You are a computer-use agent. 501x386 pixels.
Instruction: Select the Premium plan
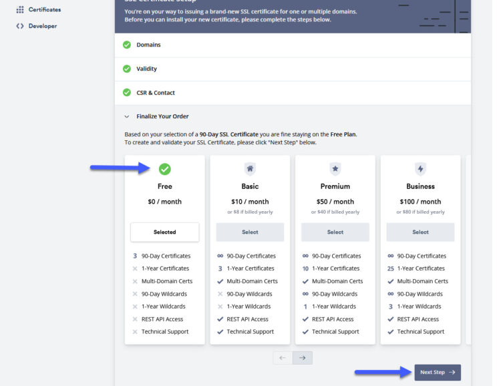pos(335,232)
